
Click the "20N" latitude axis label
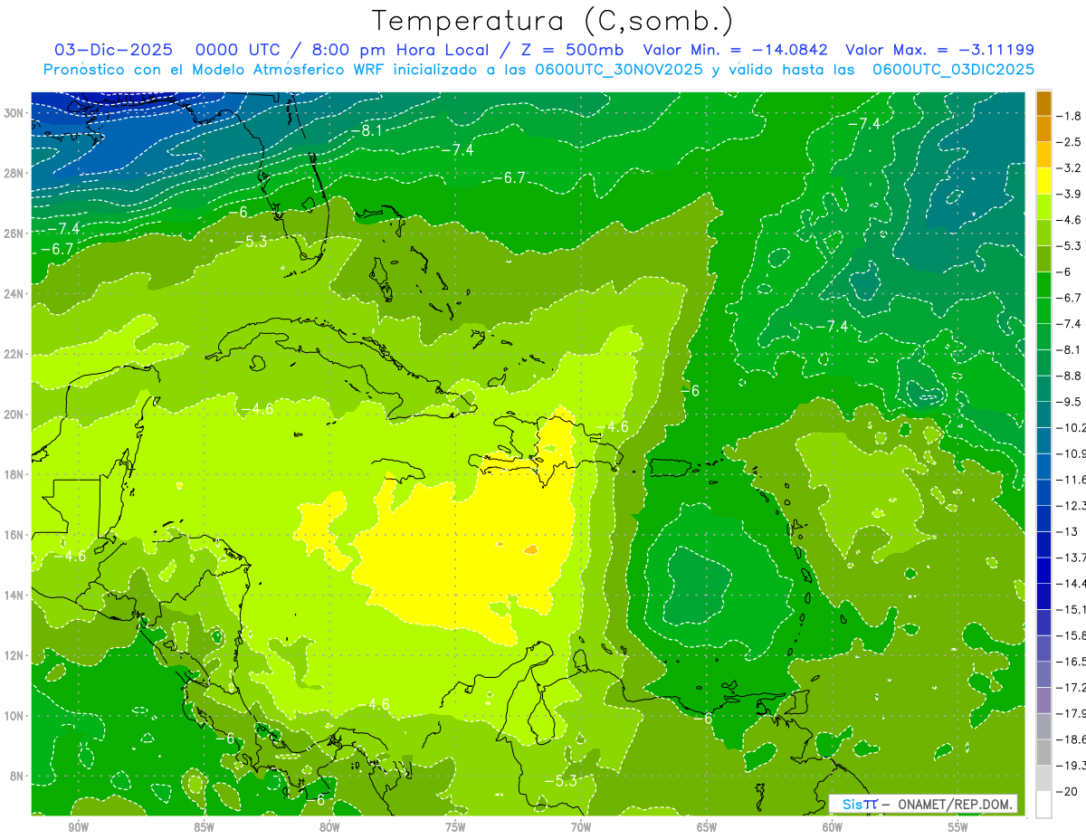pos(14,415)
